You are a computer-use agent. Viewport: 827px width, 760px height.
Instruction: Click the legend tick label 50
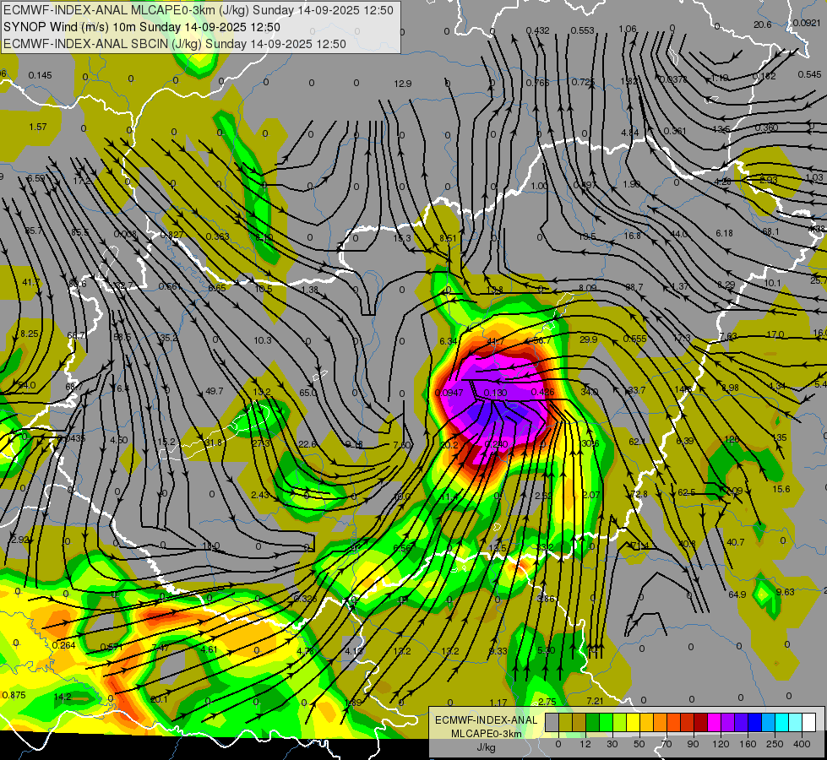click(639, 744)
